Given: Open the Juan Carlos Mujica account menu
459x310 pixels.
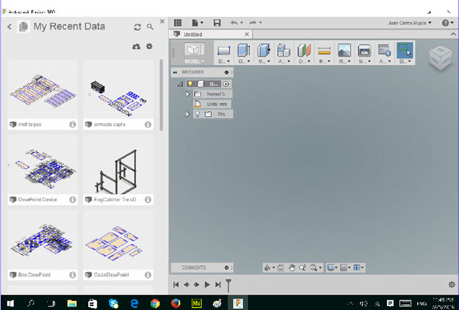Looking at the screenshot, I should coord(410,23).
